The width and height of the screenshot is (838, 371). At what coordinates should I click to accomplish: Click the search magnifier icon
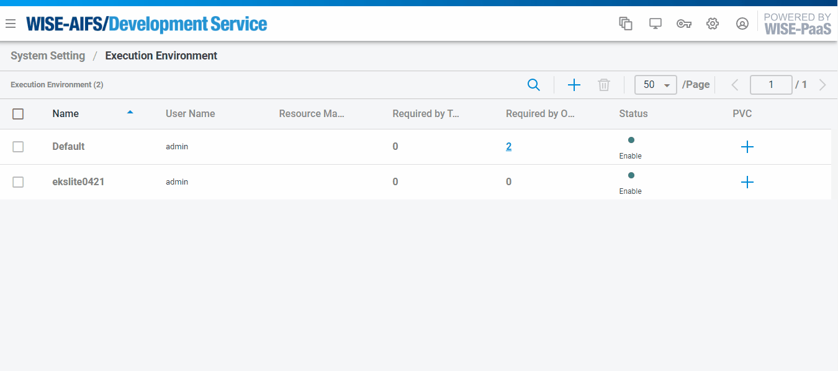click(x=533, y=85)
